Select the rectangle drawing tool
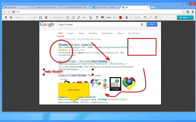This screenshot has height=122, width=196. click(73, 18)
